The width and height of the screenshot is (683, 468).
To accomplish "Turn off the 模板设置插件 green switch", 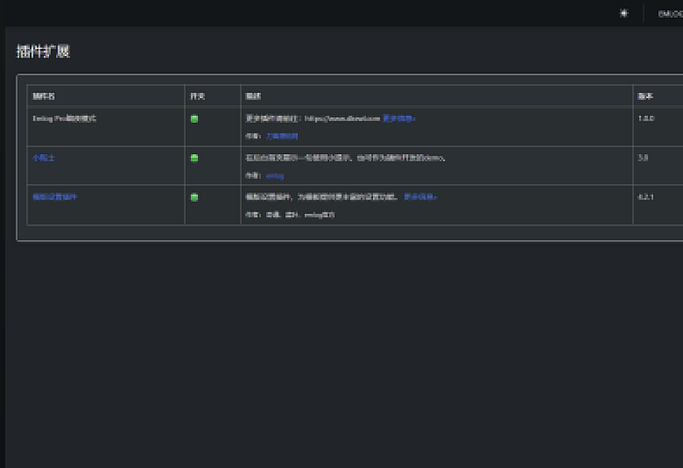I will 194,197.
